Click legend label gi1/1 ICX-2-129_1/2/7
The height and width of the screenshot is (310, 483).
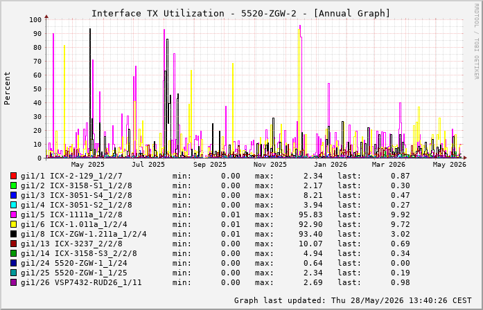tap(71, 176)
